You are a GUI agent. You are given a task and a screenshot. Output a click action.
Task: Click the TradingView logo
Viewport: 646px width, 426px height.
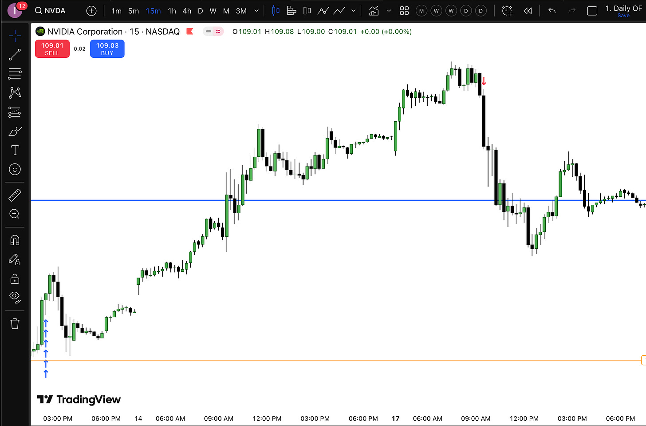point(79,399)
